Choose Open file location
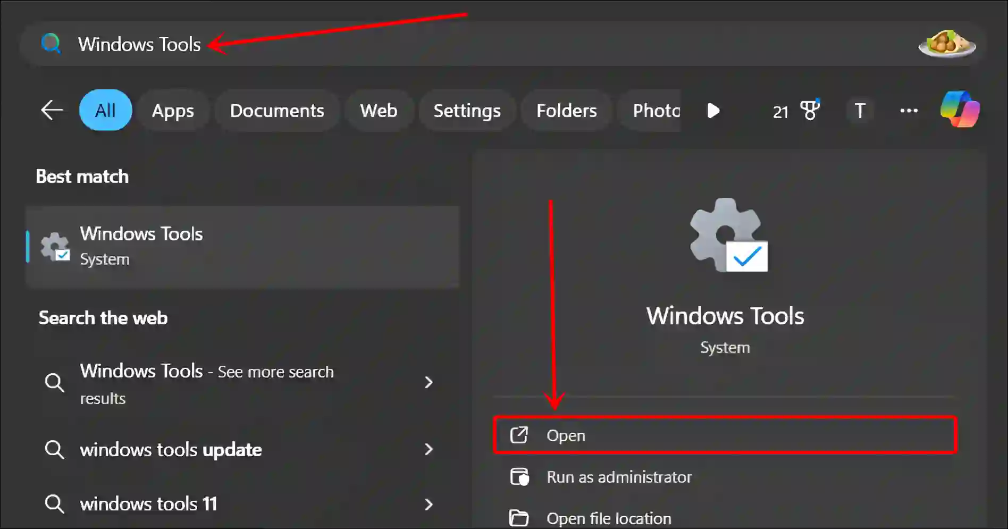This screenshot has height=529, width=1008. click(x=725, y=517)
